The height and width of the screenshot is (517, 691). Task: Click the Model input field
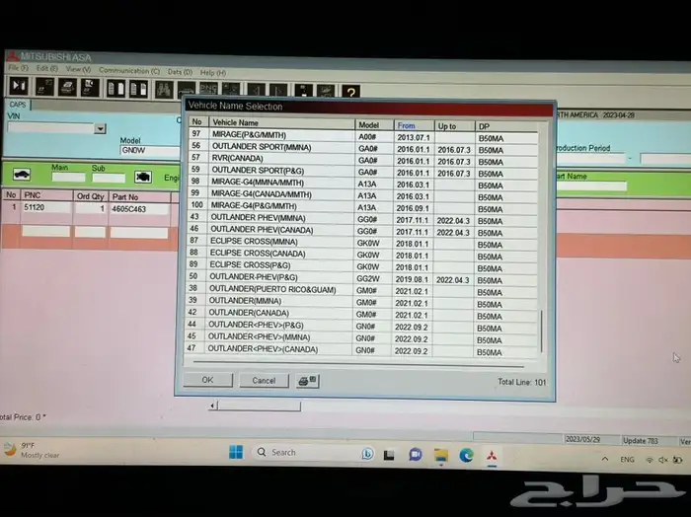(x=146, y=151)
